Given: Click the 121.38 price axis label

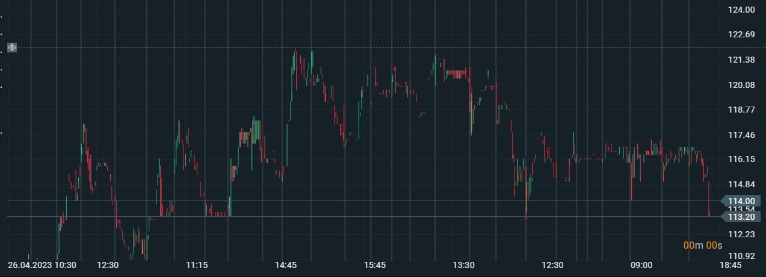Looking at the screenshot, I should tap(741, 60).
